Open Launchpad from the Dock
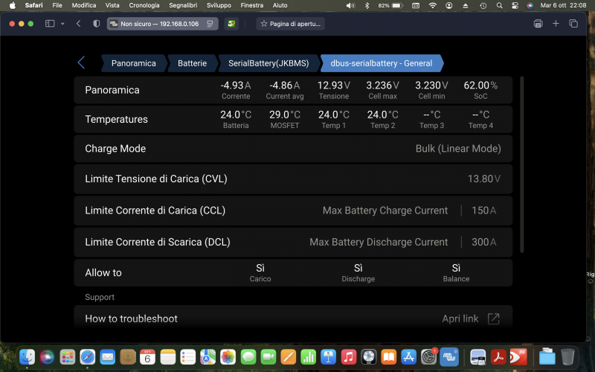This screenshot has width=595, height=372. [68, 357]
